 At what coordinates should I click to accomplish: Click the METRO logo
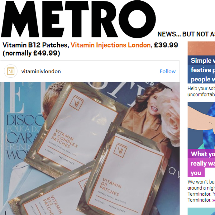[78, 19]
